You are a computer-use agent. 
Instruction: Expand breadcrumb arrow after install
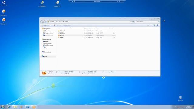[x=69, y=22]
